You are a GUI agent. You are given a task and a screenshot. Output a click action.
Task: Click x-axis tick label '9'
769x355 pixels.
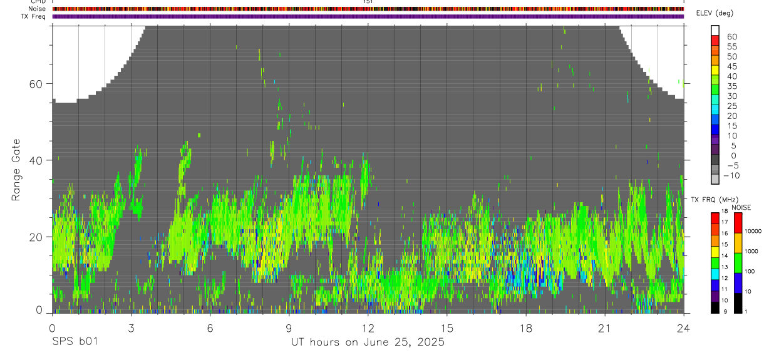tap(289, 327)
